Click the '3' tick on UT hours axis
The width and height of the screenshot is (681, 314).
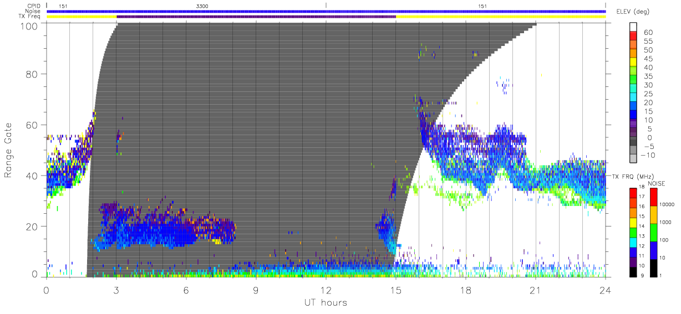pyautogui.click(x=116, y=289)
